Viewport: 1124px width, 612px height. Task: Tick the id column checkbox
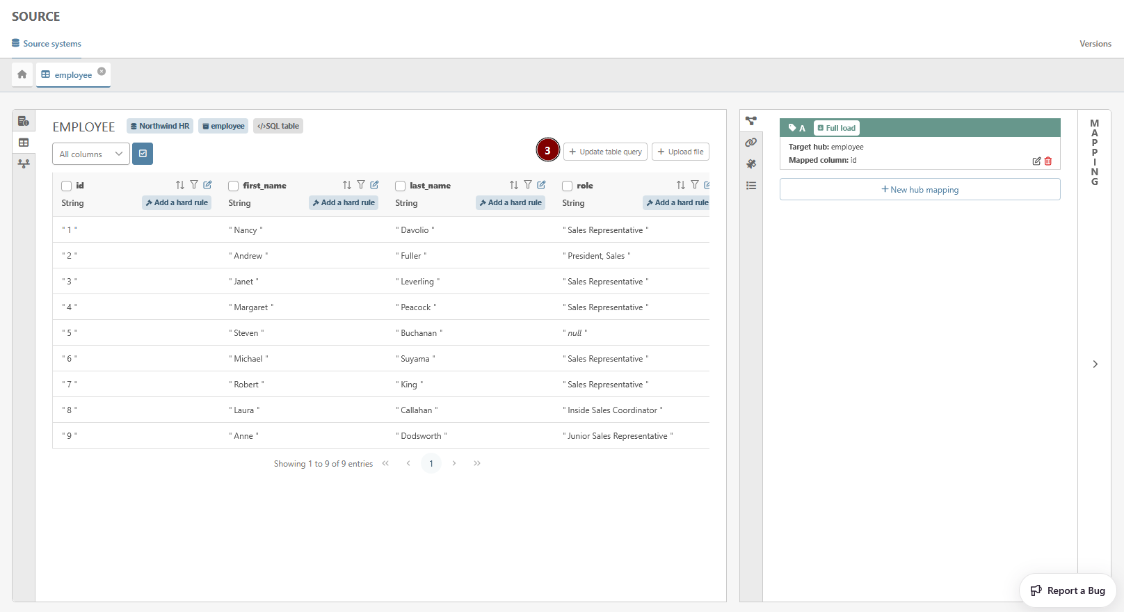point(67,186)
